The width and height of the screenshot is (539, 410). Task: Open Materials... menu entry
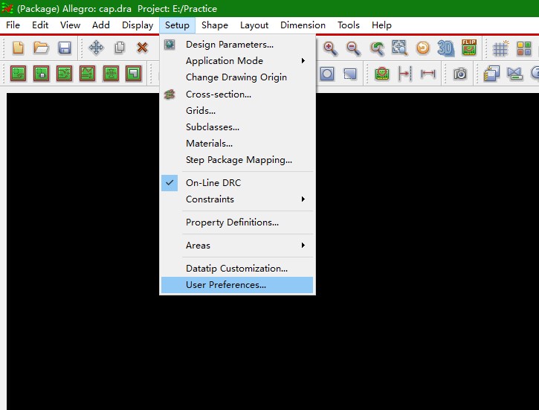(x=237, y=144)
